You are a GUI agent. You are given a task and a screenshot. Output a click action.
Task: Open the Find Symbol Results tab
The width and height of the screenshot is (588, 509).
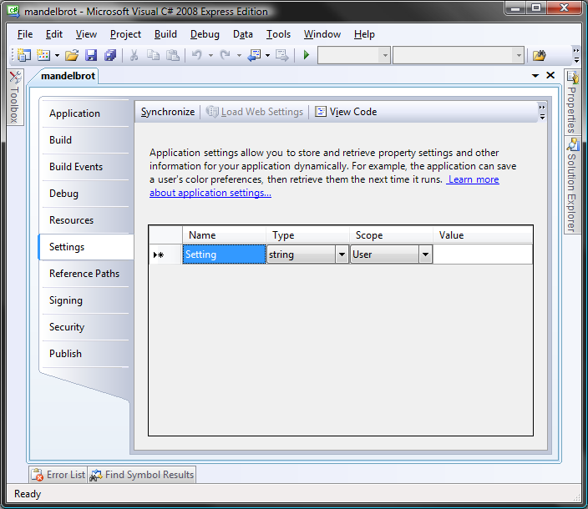click(142, 475)
